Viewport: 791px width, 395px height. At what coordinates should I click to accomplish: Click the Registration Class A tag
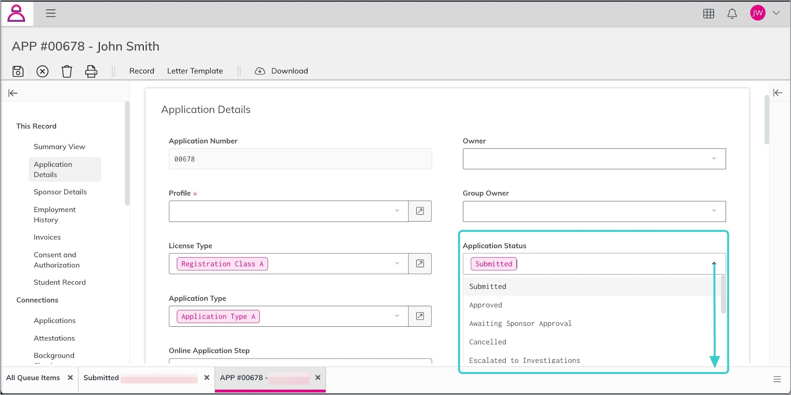coord(222,264)
